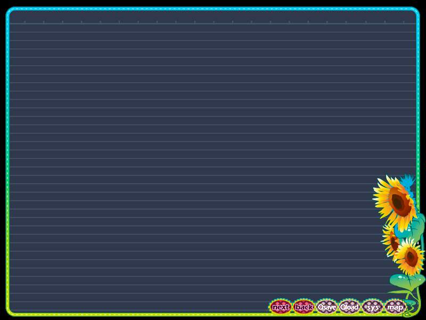Open the "sys" system menu
This screenshot has height=320, width=426.
[x=372, y=307]
